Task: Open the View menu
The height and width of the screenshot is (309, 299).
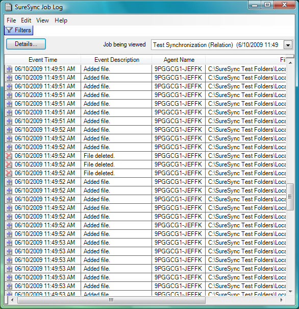Action: (x=42, y=20)
